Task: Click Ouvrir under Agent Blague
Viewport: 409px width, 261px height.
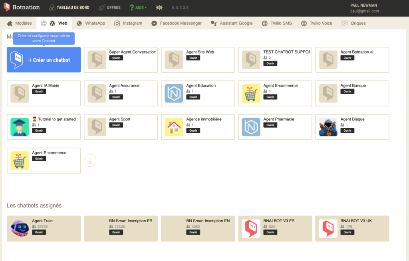Action: coord(347,130)
